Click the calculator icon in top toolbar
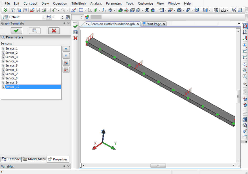The width and height of the screenshot is (248, 174). (x=240, y=10)
